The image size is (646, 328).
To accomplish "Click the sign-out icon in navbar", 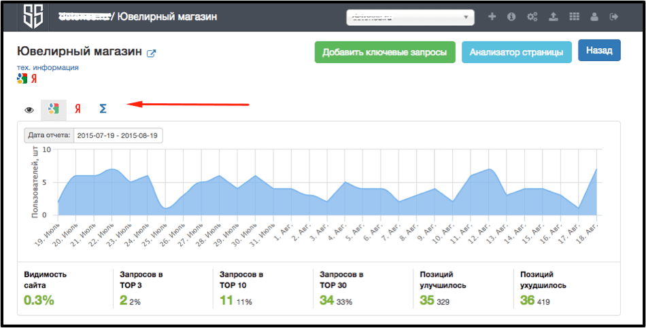I will 615,16.
